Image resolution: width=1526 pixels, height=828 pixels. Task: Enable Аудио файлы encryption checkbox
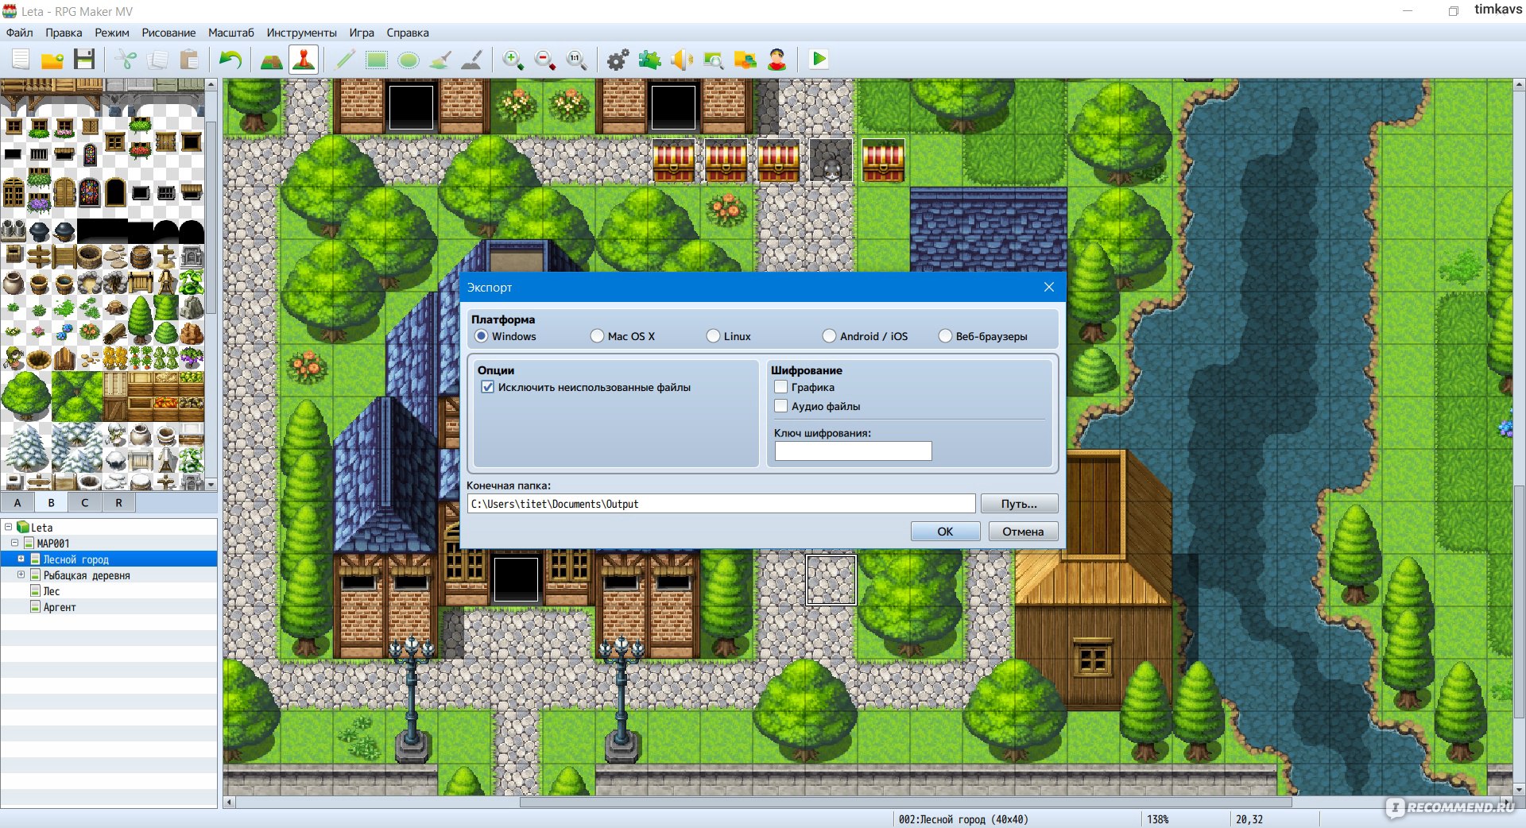pyautogui.click(x=780, y=406)
